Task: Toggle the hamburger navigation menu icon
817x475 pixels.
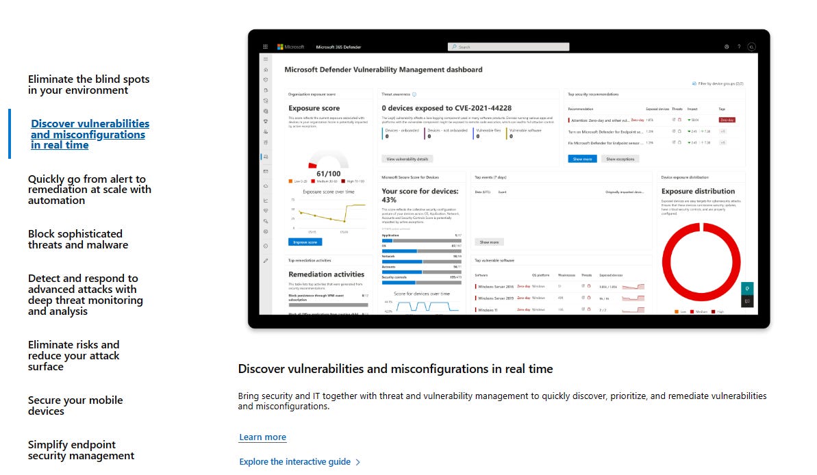Action: tap(266, 60)
